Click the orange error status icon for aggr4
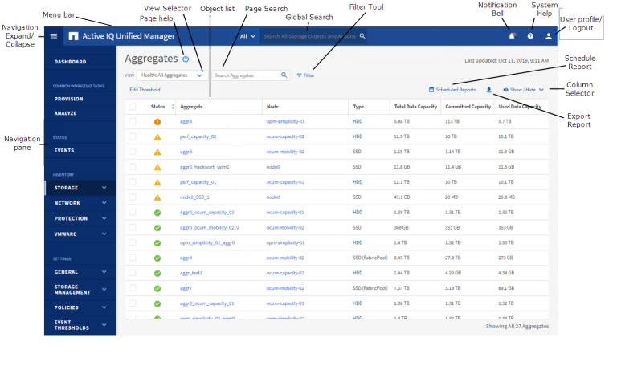Screen dimensions: 617x378 157,122
